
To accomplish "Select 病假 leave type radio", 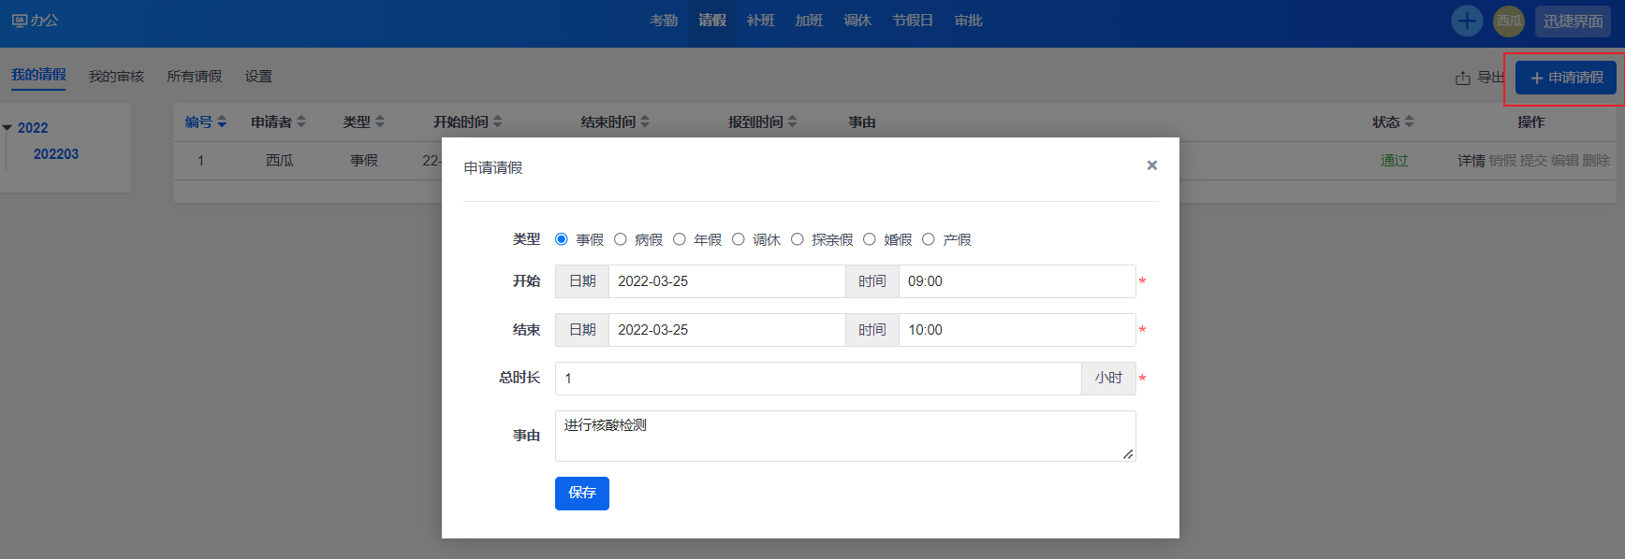I will click(x=621, y=239).
